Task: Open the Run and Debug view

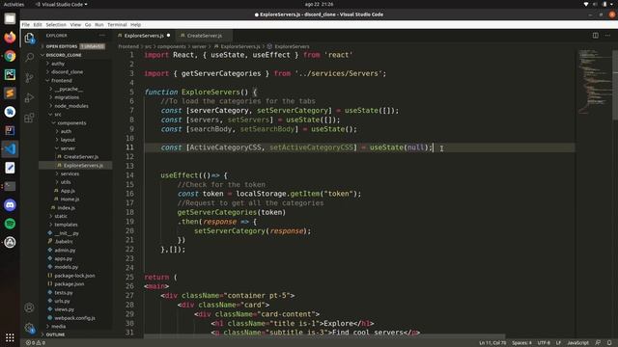Action: pos(29,97)
